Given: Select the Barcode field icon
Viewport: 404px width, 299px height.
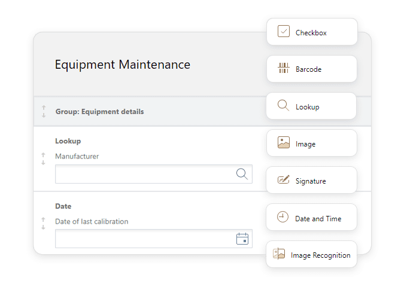Looking at the screenshot, I should (284, 68).
